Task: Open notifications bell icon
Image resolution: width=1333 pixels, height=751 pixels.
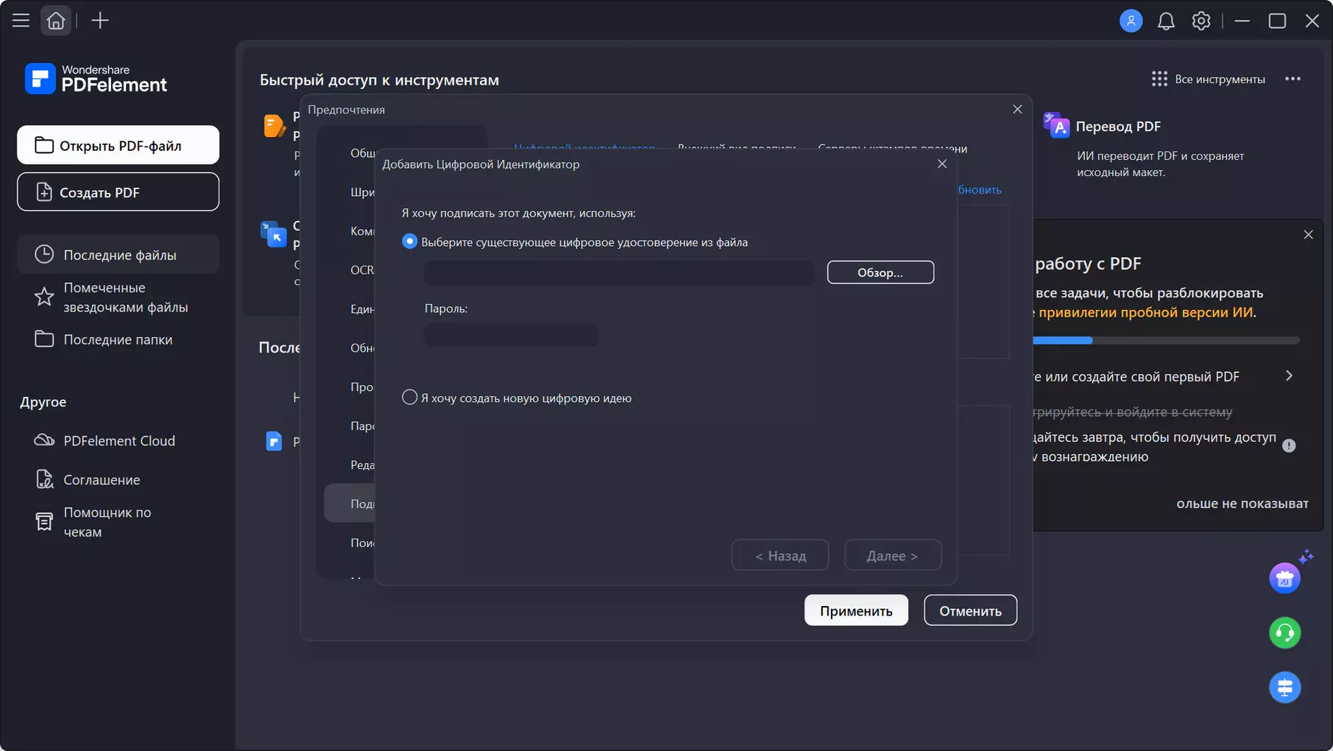Action: [x=1166, y=21]
